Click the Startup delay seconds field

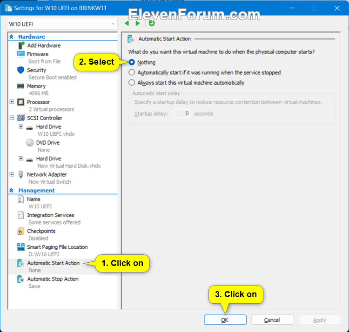[x=181, y=113]
